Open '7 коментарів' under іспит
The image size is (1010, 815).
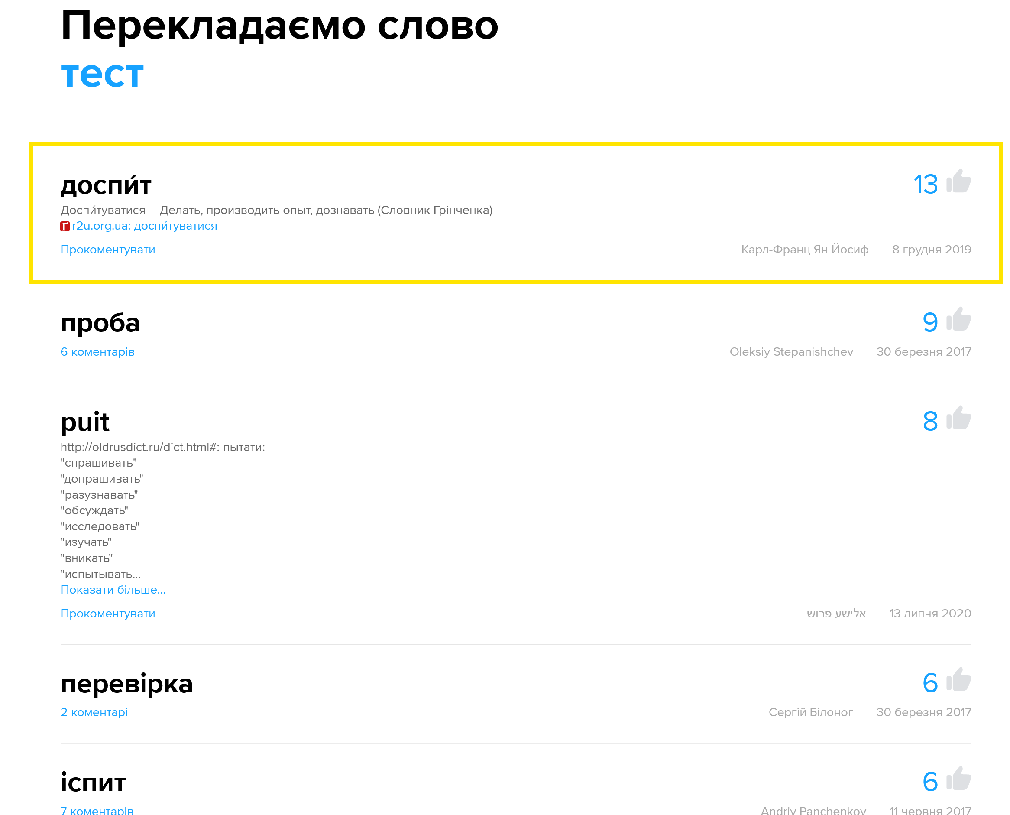tap(97, 810)
